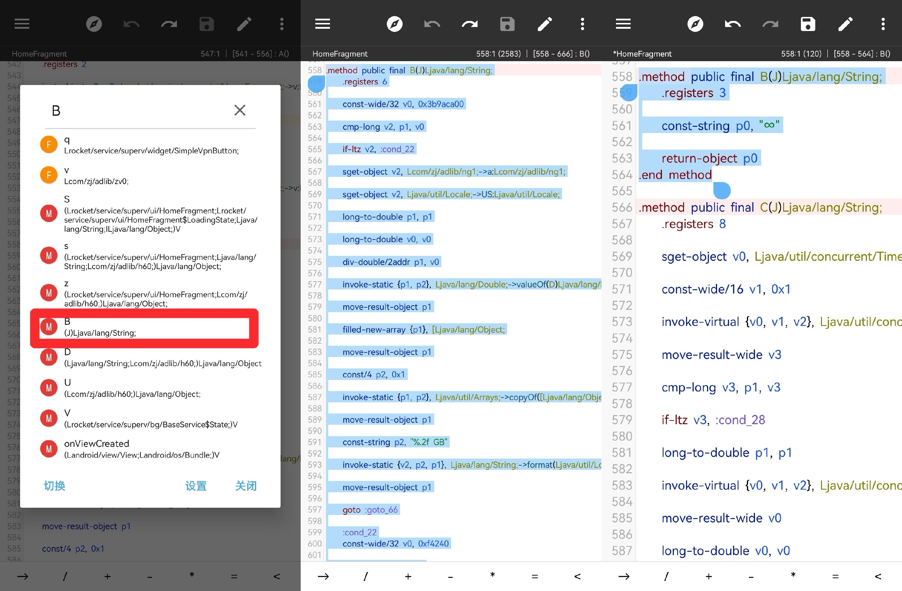Save modified HomeFragment in right pane
This screenshot has width=902, height=591.
pyautogui.click(x=808, y=24)
